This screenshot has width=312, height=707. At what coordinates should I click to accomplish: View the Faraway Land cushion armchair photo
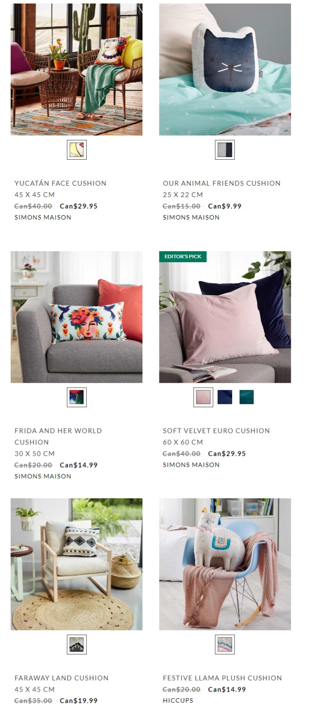pos(76,564)
